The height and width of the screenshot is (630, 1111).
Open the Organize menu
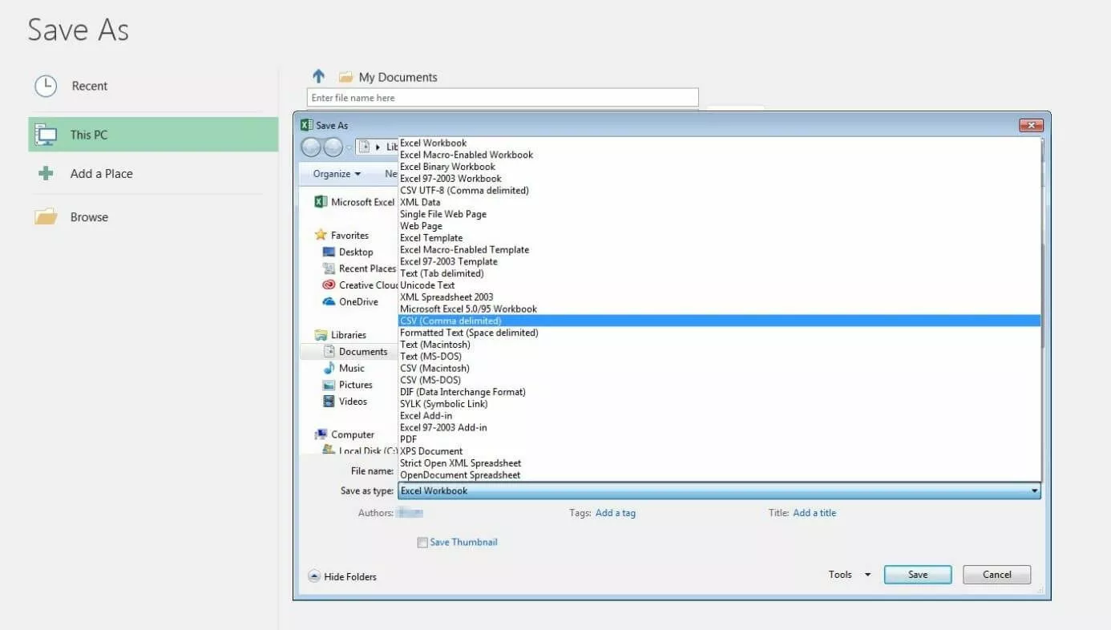click(334, 173)
